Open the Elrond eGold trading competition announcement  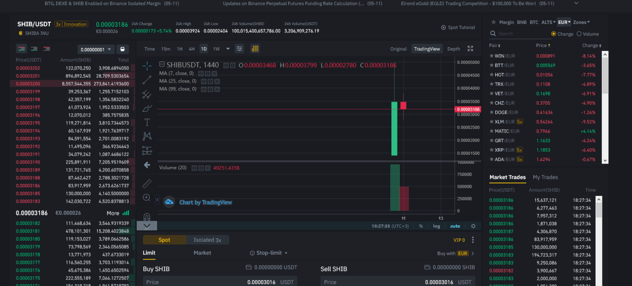pyautogui.click(x=478, y=4)
